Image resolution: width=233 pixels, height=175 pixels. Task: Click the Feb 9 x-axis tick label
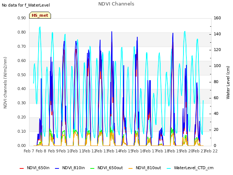click(54, 151)
